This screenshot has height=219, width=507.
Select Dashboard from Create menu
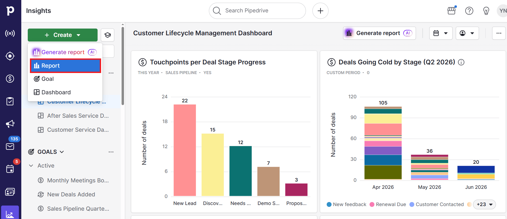[65, 92]
